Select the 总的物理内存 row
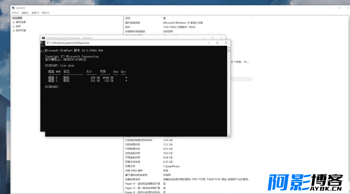Image resolution: width=350 pixels, height=194 pixels. 188,145
